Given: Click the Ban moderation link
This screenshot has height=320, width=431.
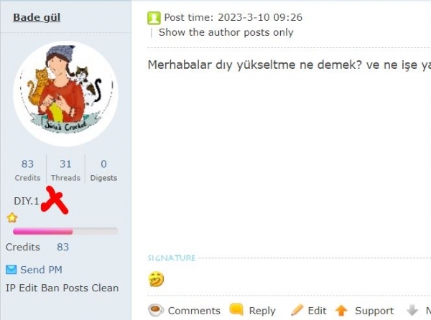Looking at the screenshot, I should tap(50, 288).
